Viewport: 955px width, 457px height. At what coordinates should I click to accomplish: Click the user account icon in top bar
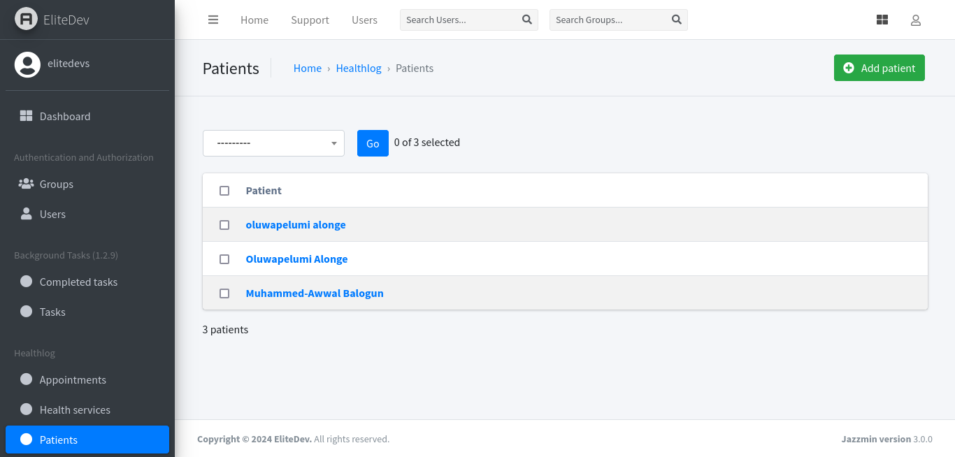[x=915, y=20]
